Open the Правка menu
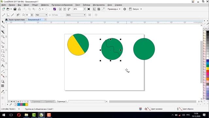Viewport: 209px width, 118px height. pos(12,5)
